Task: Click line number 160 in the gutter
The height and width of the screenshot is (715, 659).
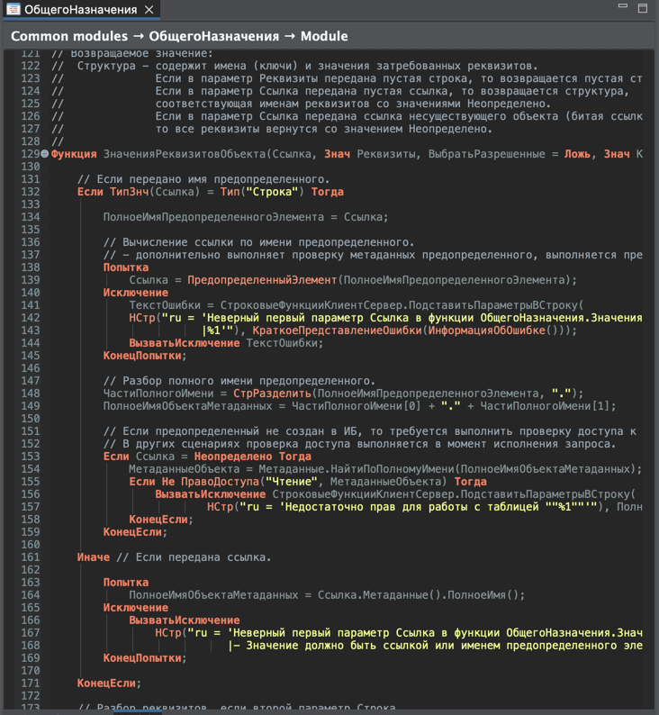Action: pyautogui.click(x=31, y=545)
